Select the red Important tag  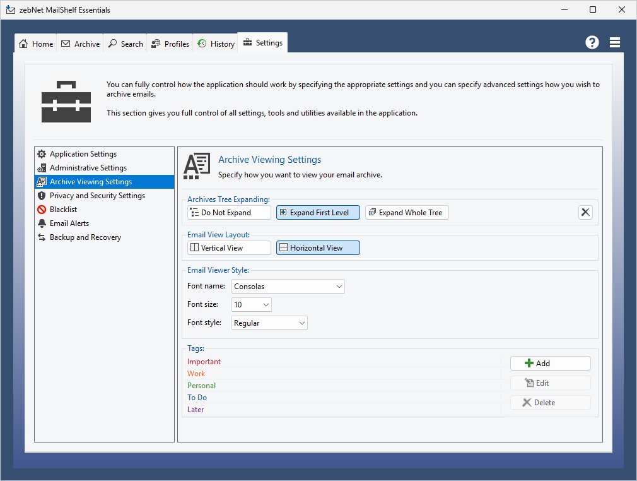coord(204,362)
